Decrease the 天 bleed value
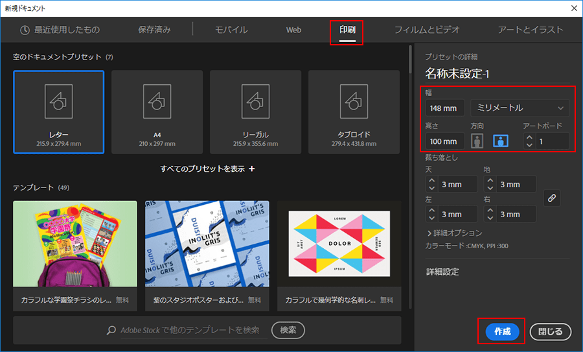Viewport: 583px width, 352px height. pyautogui.click(x=431, y=188)
